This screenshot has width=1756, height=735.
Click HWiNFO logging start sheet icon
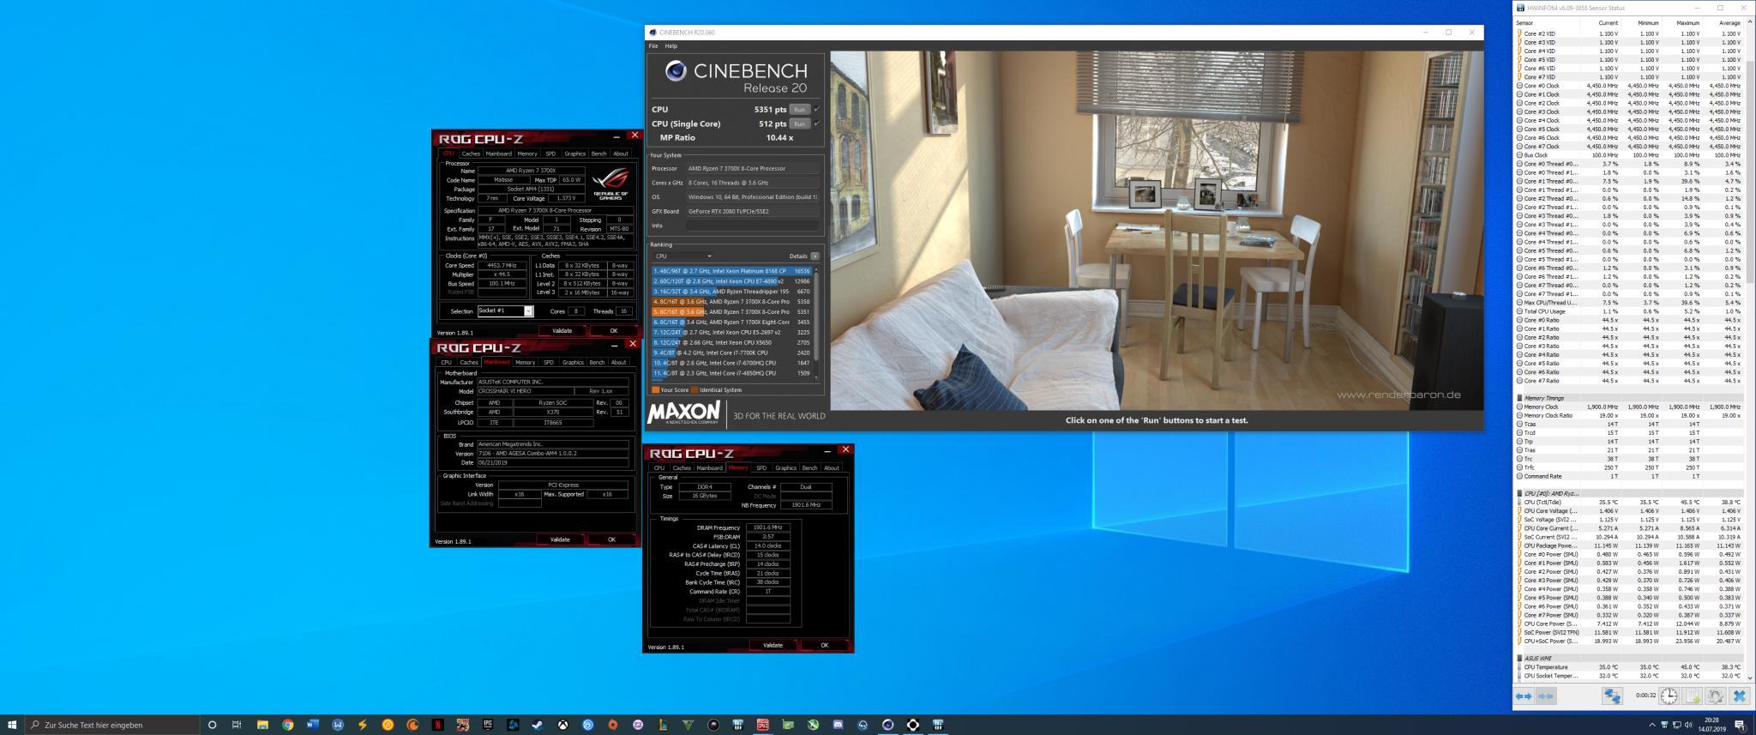pyautogui.click(x=1693, y=696)
